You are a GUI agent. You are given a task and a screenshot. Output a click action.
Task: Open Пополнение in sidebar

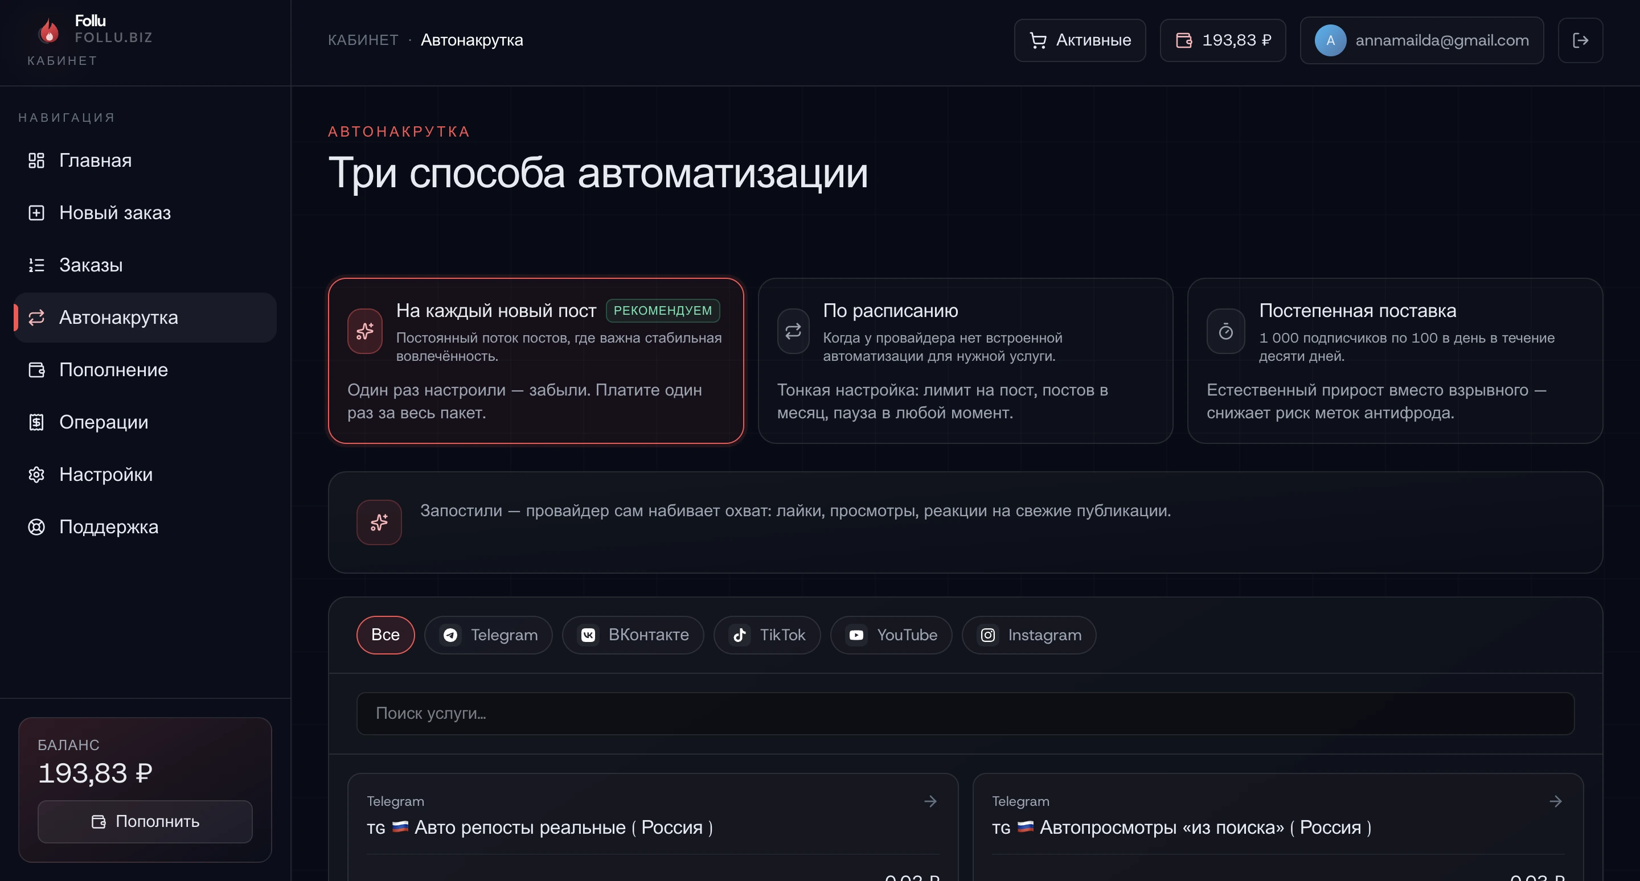(145, 369)
